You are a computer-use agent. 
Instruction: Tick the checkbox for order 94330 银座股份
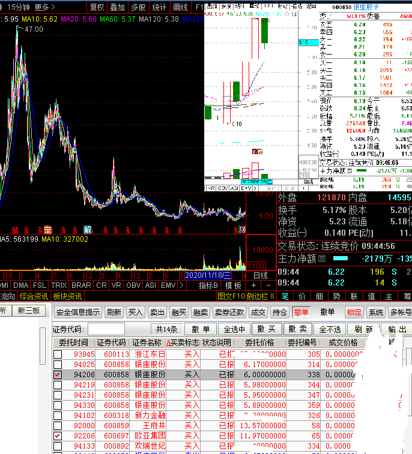click(x=58, y=405)
